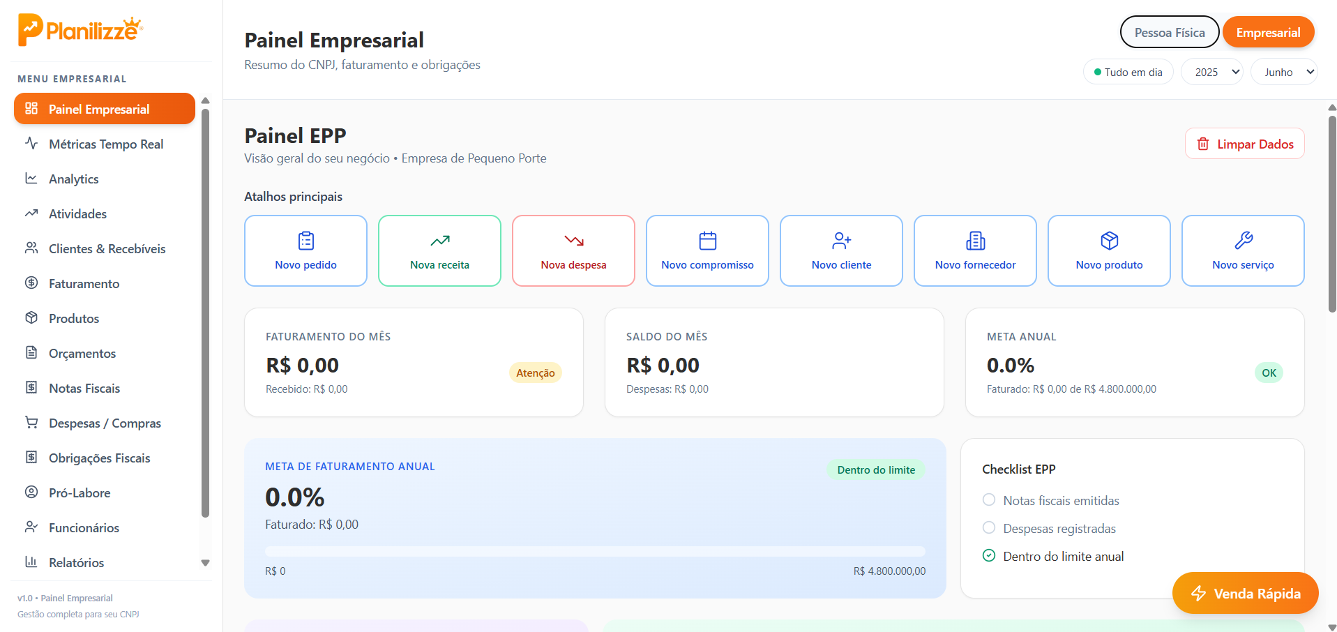Toggle the Dentro do limite anual checkmark

[x=988, y=556]
